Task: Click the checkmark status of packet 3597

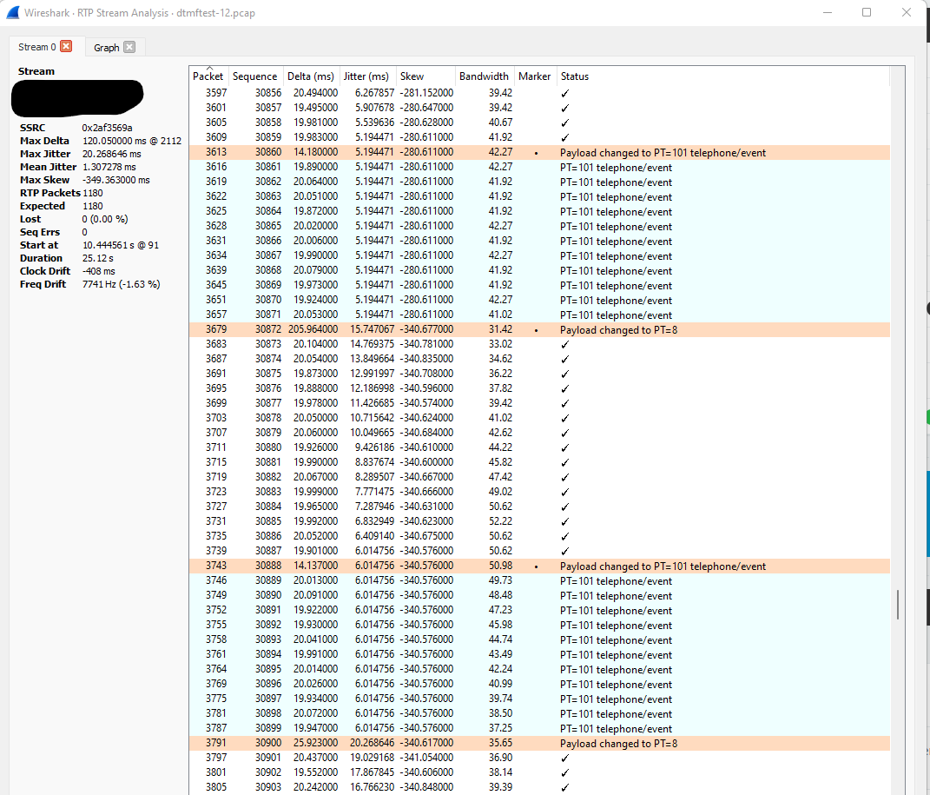Action: click(564, 92)
